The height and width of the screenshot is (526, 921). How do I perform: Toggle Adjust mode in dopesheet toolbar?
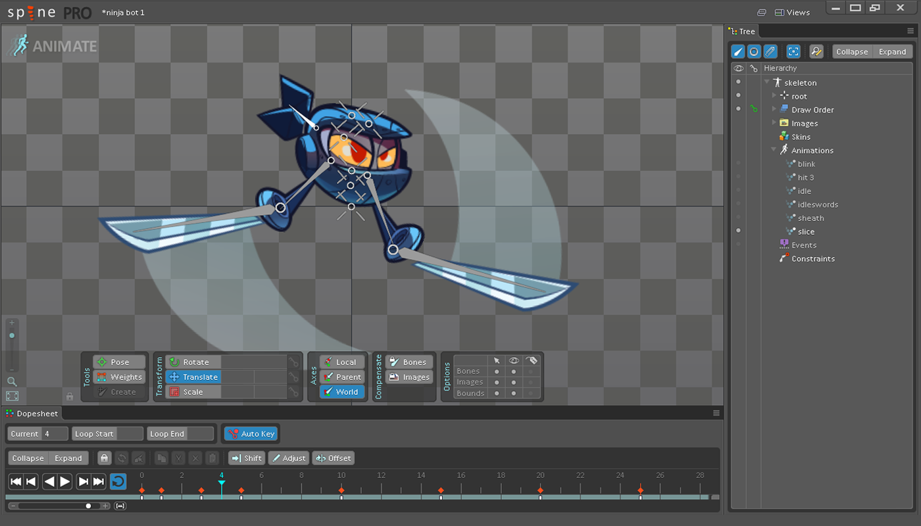click(288, 458)
